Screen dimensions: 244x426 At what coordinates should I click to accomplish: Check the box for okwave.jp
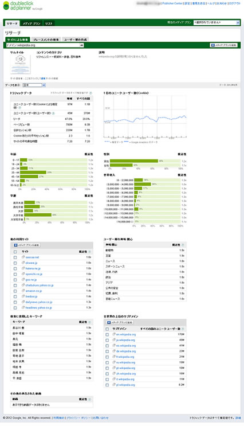point(15,263)
